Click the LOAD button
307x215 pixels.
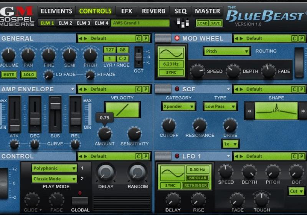[203, 23]
